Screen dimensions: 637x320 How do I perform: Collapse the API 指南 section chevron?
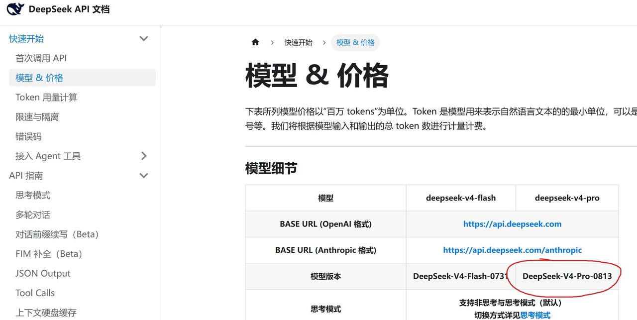pos(144,175)
